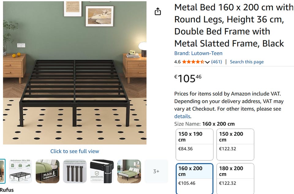The width and height of the screenshot is (294, 194).
Task: Open the star rating popover chevron
Action: click(207, 62)
